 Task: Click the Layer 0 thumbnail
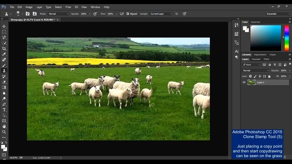[x=251, y=82]
